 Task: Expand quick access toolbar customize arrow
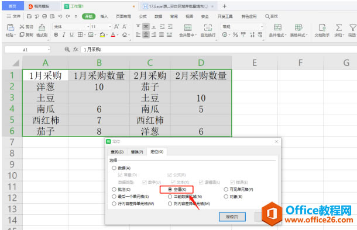[76, 16]
